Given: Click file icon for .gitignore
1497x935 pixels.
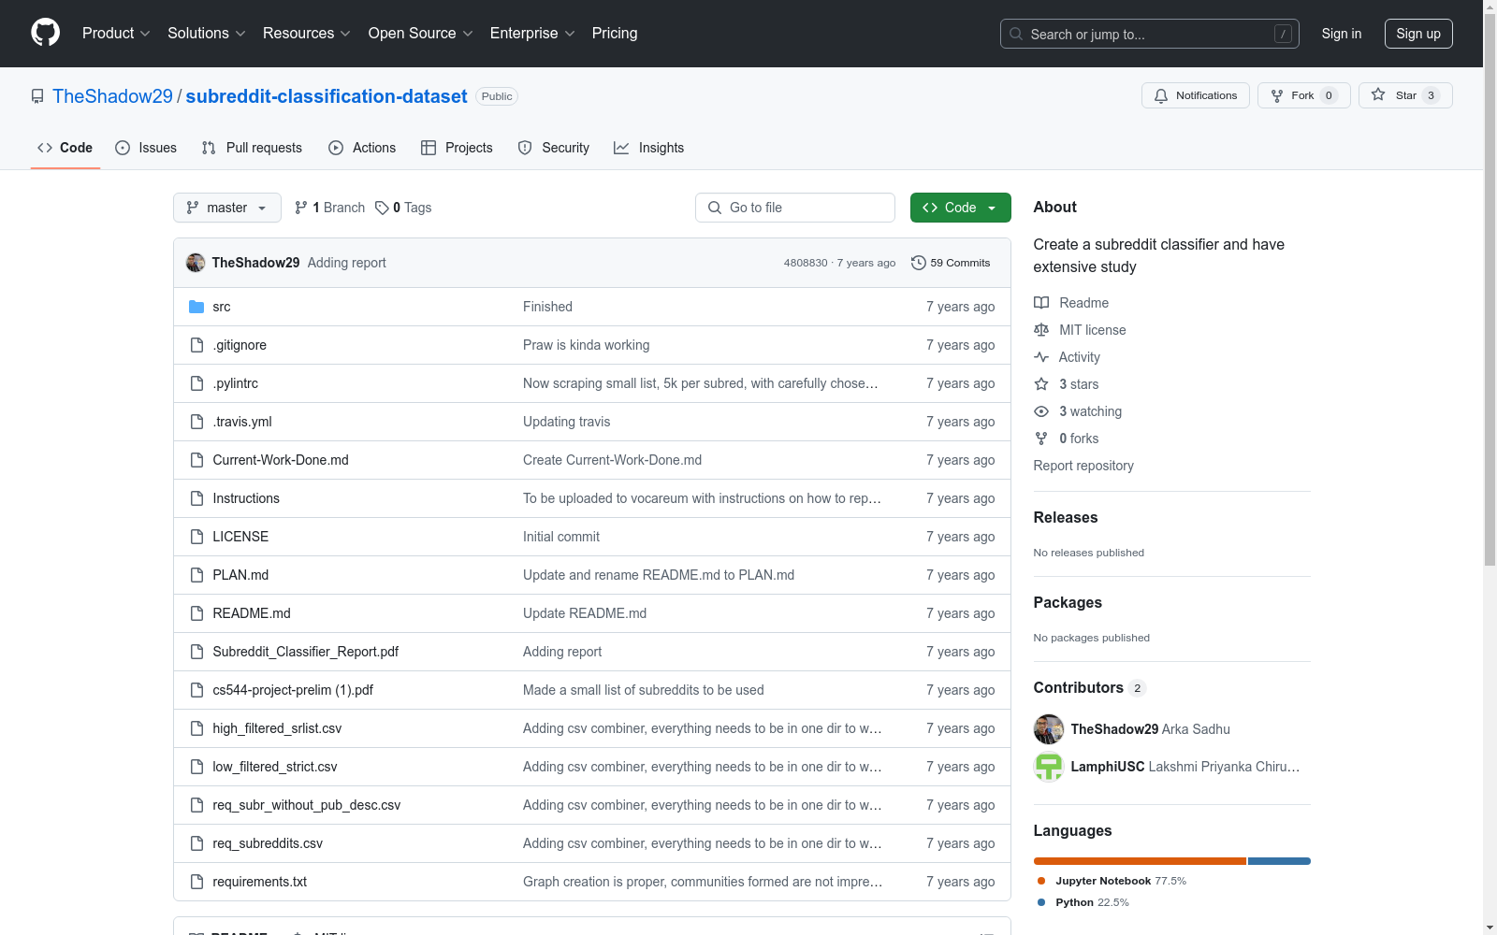Looking at the screenshot, I should click(196, 345).
